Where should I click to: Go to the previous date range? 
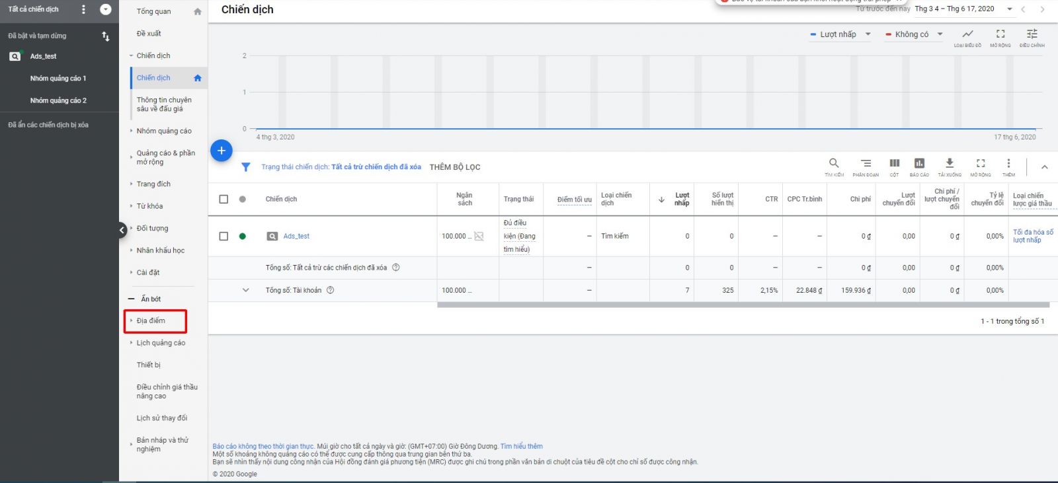1023,9
